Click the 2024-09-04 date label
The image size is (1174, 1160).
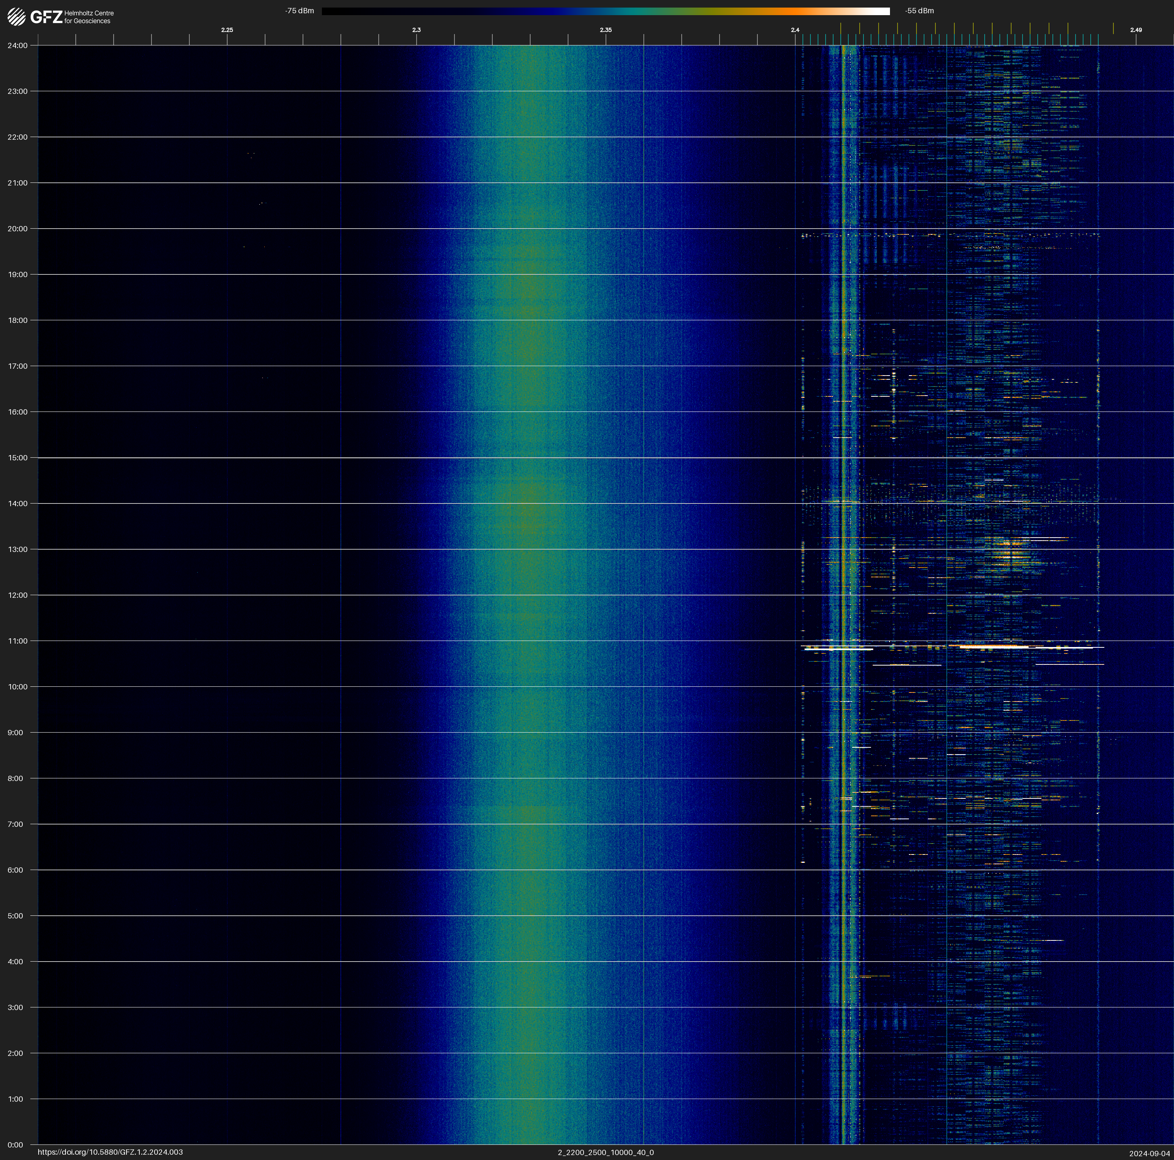(x=1149, y=1153)
